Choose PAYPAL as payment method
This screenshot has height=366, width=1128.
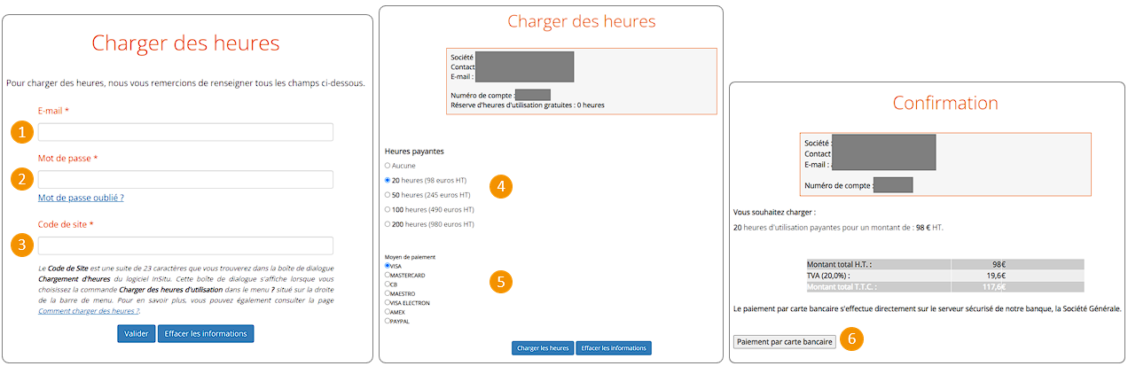[387, 321]
